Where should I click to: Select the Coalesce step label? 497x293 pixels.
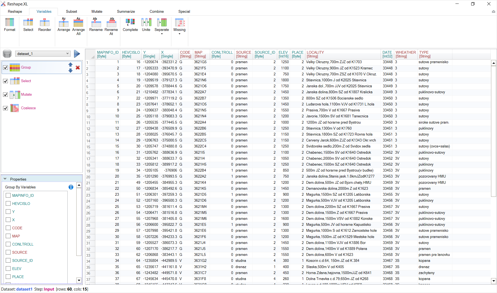coord(28,108)
